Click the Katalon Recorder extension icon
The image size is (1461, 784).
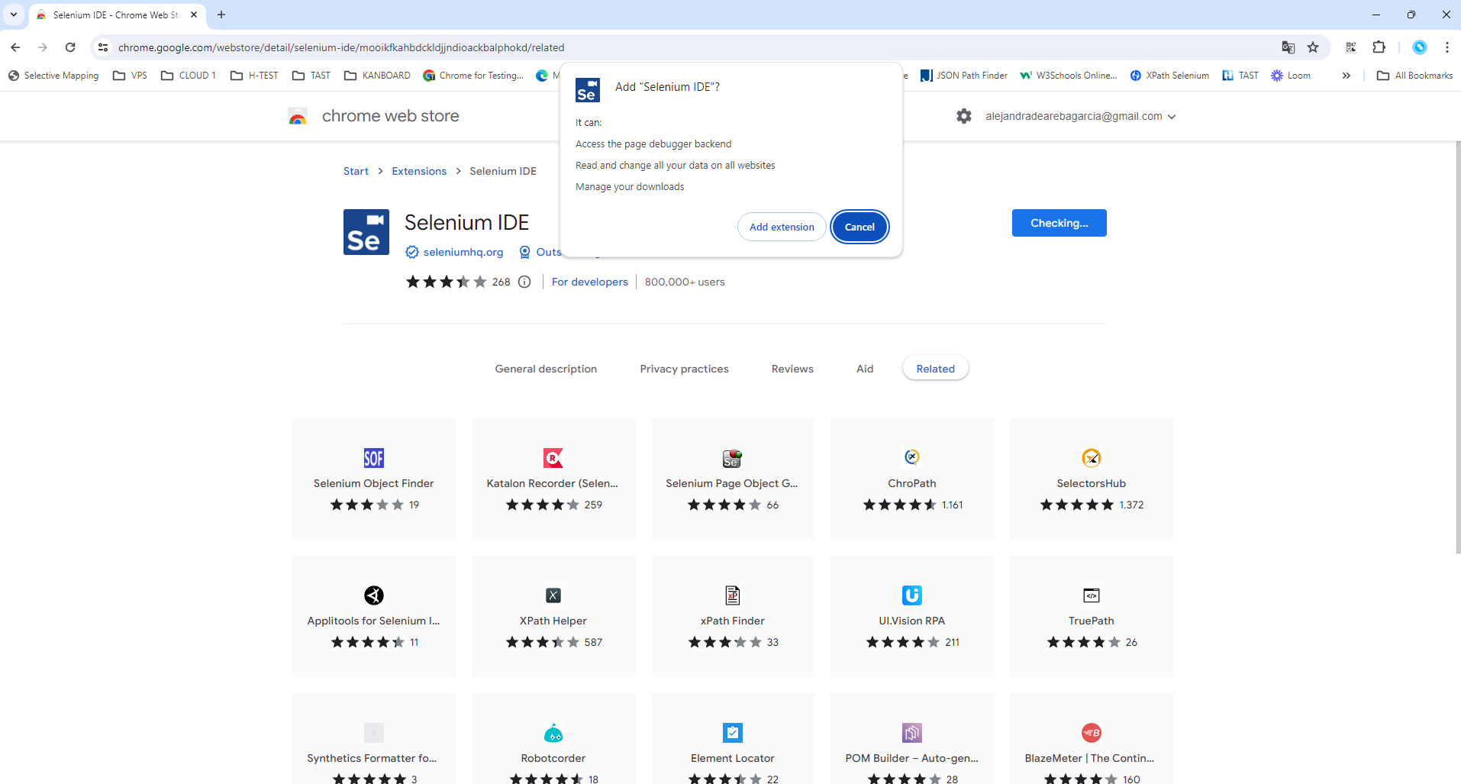(x=553, y=458)
